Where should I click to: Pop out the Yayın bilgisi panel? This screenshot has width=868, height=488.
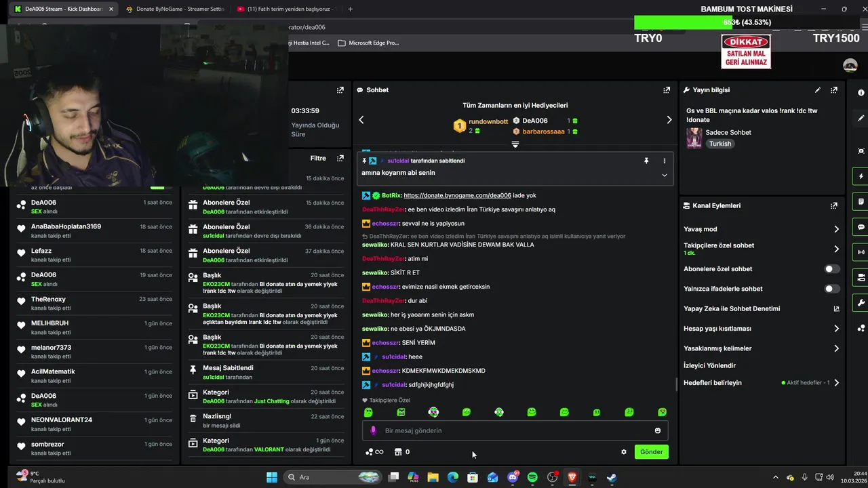[x=834, y=89]
